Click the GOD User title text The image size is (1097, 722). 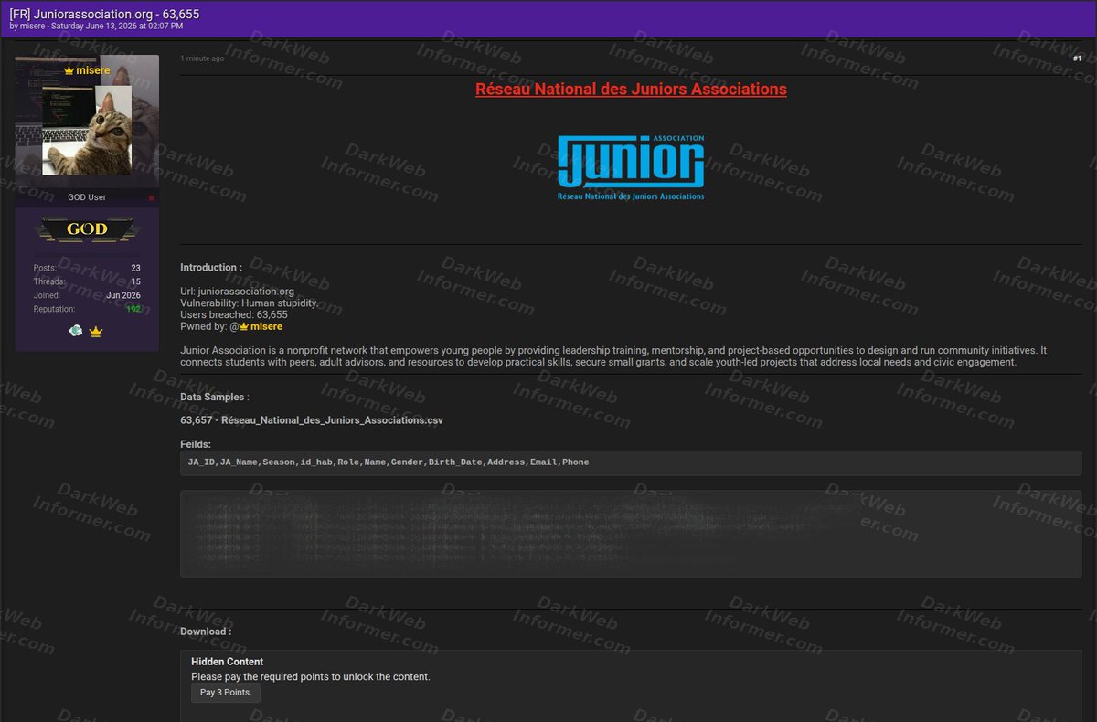(87, 197)
